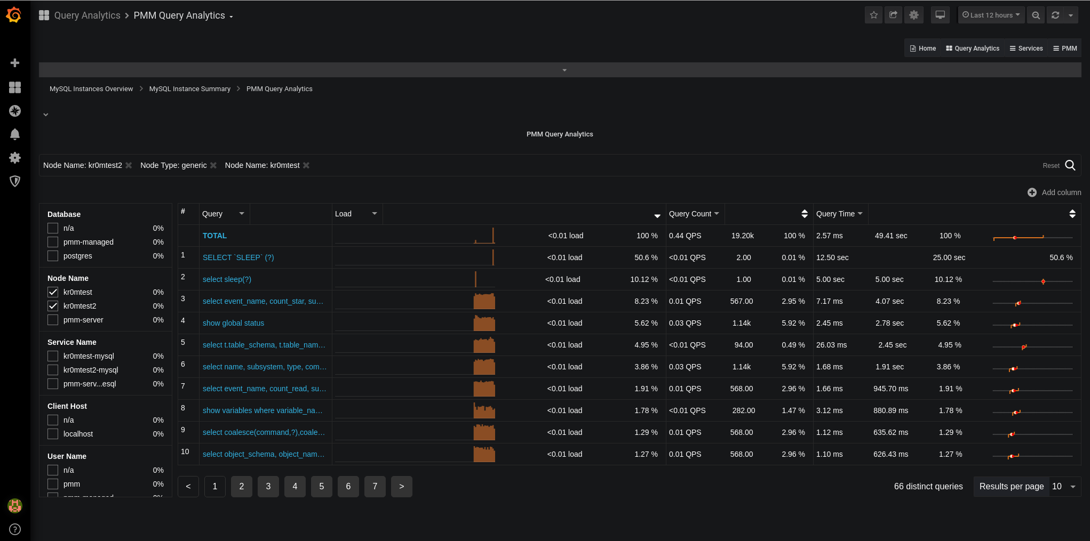Open the Explore compass icon
The image size is (1090, 541).
point(15,111)
